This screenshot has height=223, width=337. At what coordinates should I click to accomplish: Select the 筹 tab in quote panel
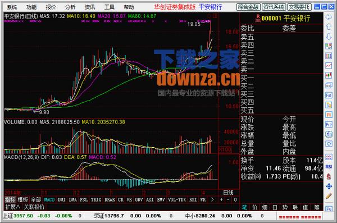[x=317, y=207]
